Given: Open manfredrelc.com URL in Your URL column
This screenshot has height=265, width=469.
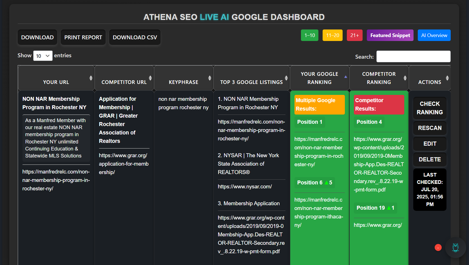Looking at the screenshot, I should [x=56, y=180].
